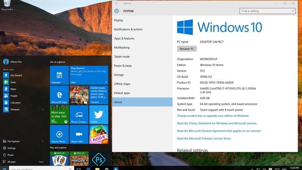Click the Windows 10 Home edition text
Screen dimensions: 302x170
tap(211, 65)
